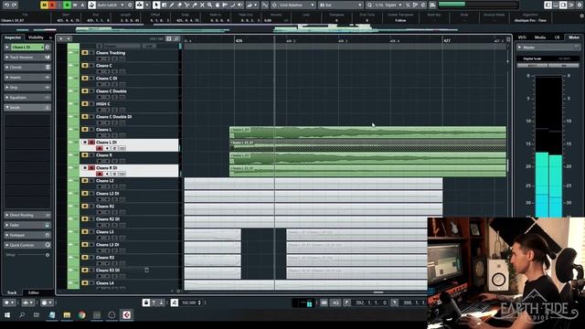585x329 pixels.
Task: Select the Cleans L_07 audio event
Action: (367, 132)
